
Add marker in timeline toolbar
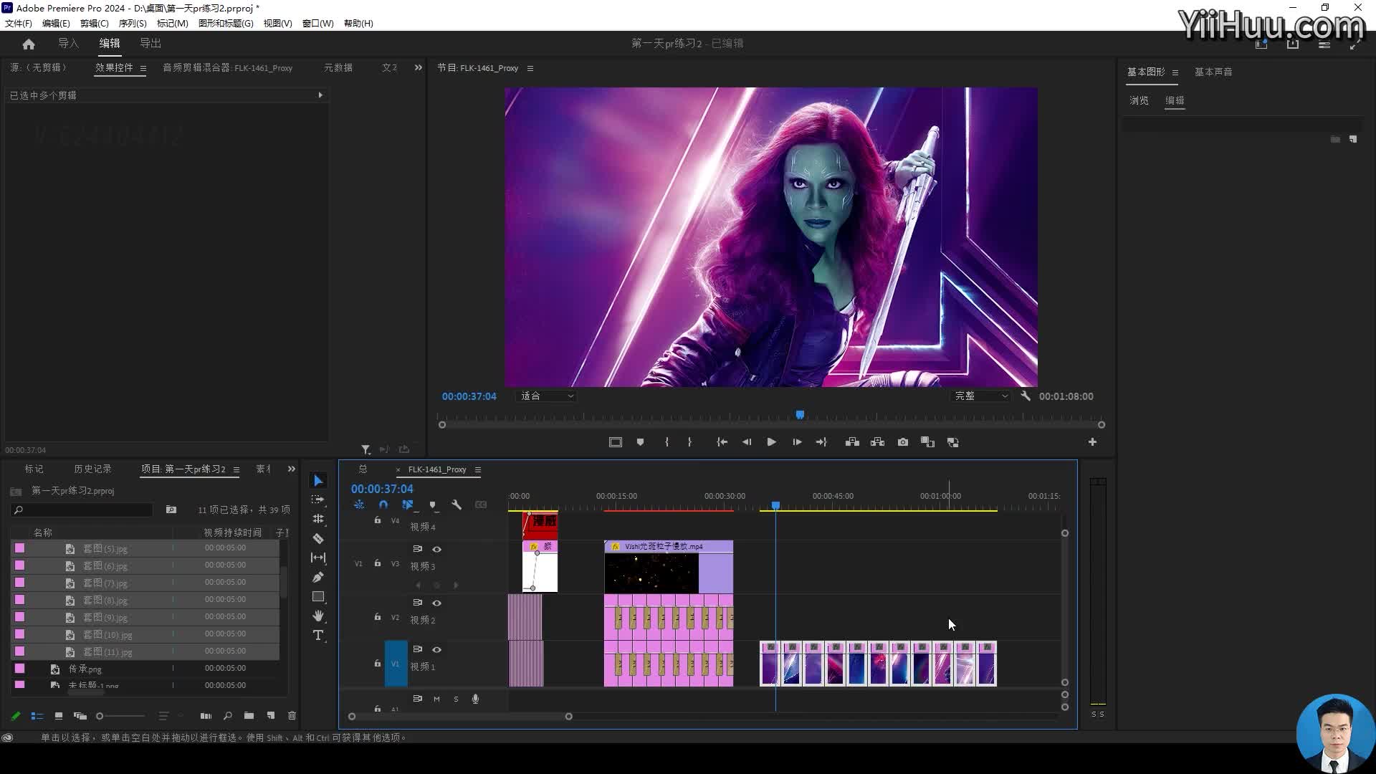coord(432,505)
